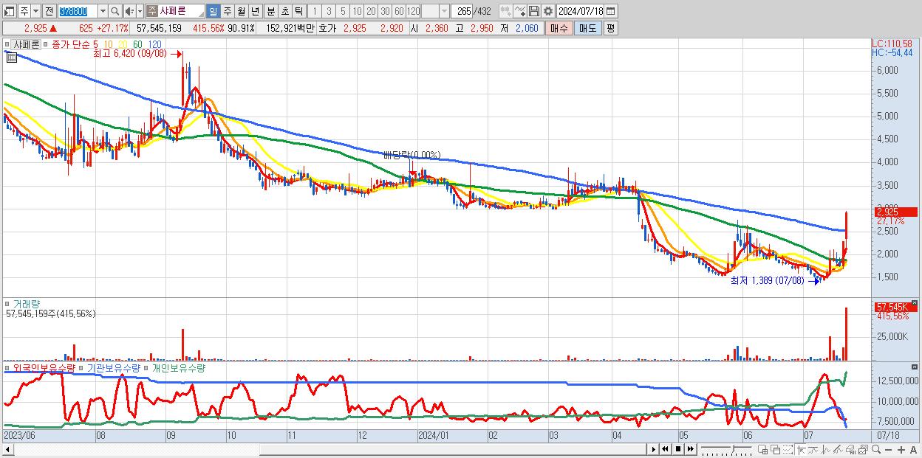Click the 매도 (sell) button

pyautogui.click(x=588, y=28)
